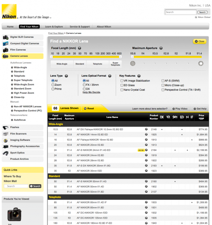Click the Flashes sidebar icon
The height and width of the screenshot is (225, 212).
click(5, 127)
